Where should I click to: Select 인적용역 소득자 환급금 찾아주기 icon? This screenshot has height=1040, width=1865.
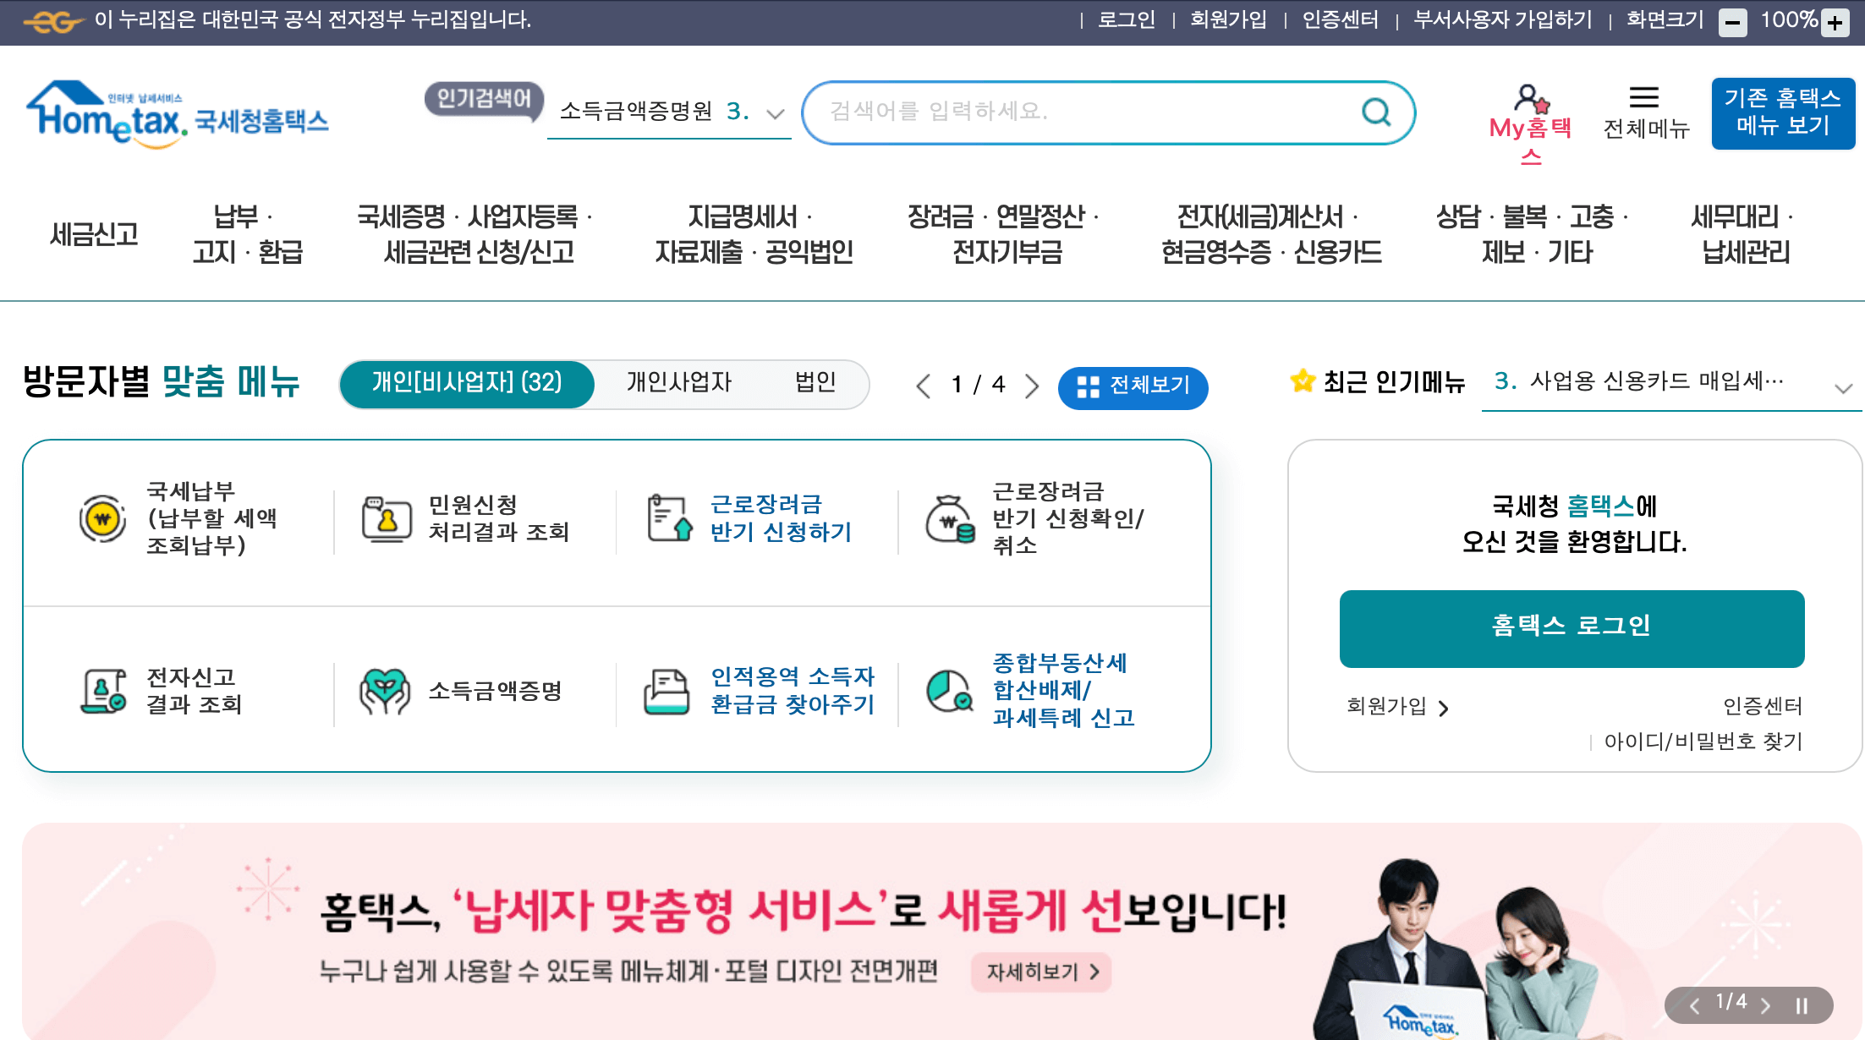[667, 692]
